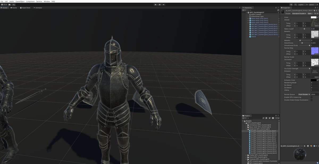The width and height of the screenshot is (319, 164).
Task: Open the Render Queue From Shader dropdown
Action: [304, 94]
